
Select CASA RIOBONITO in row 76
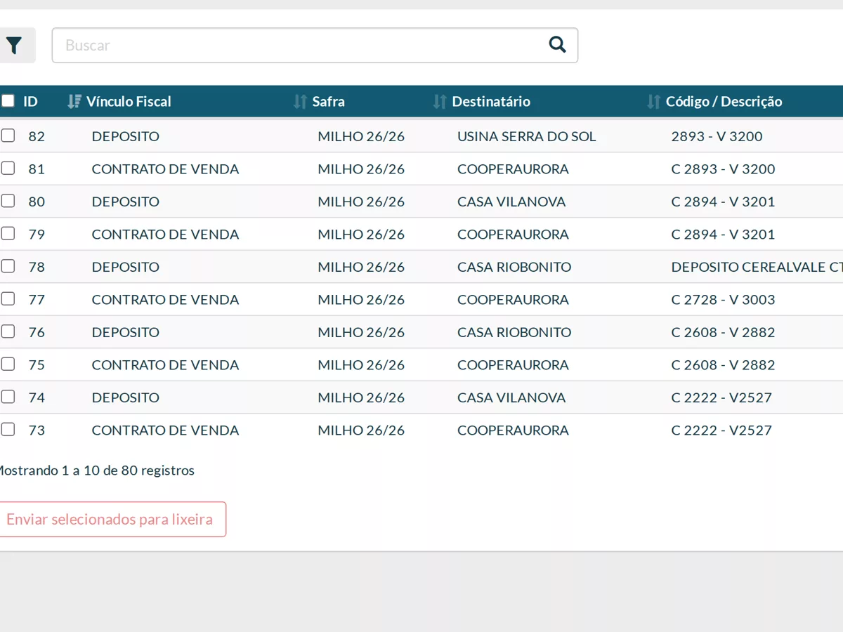(x=514, y=332)
